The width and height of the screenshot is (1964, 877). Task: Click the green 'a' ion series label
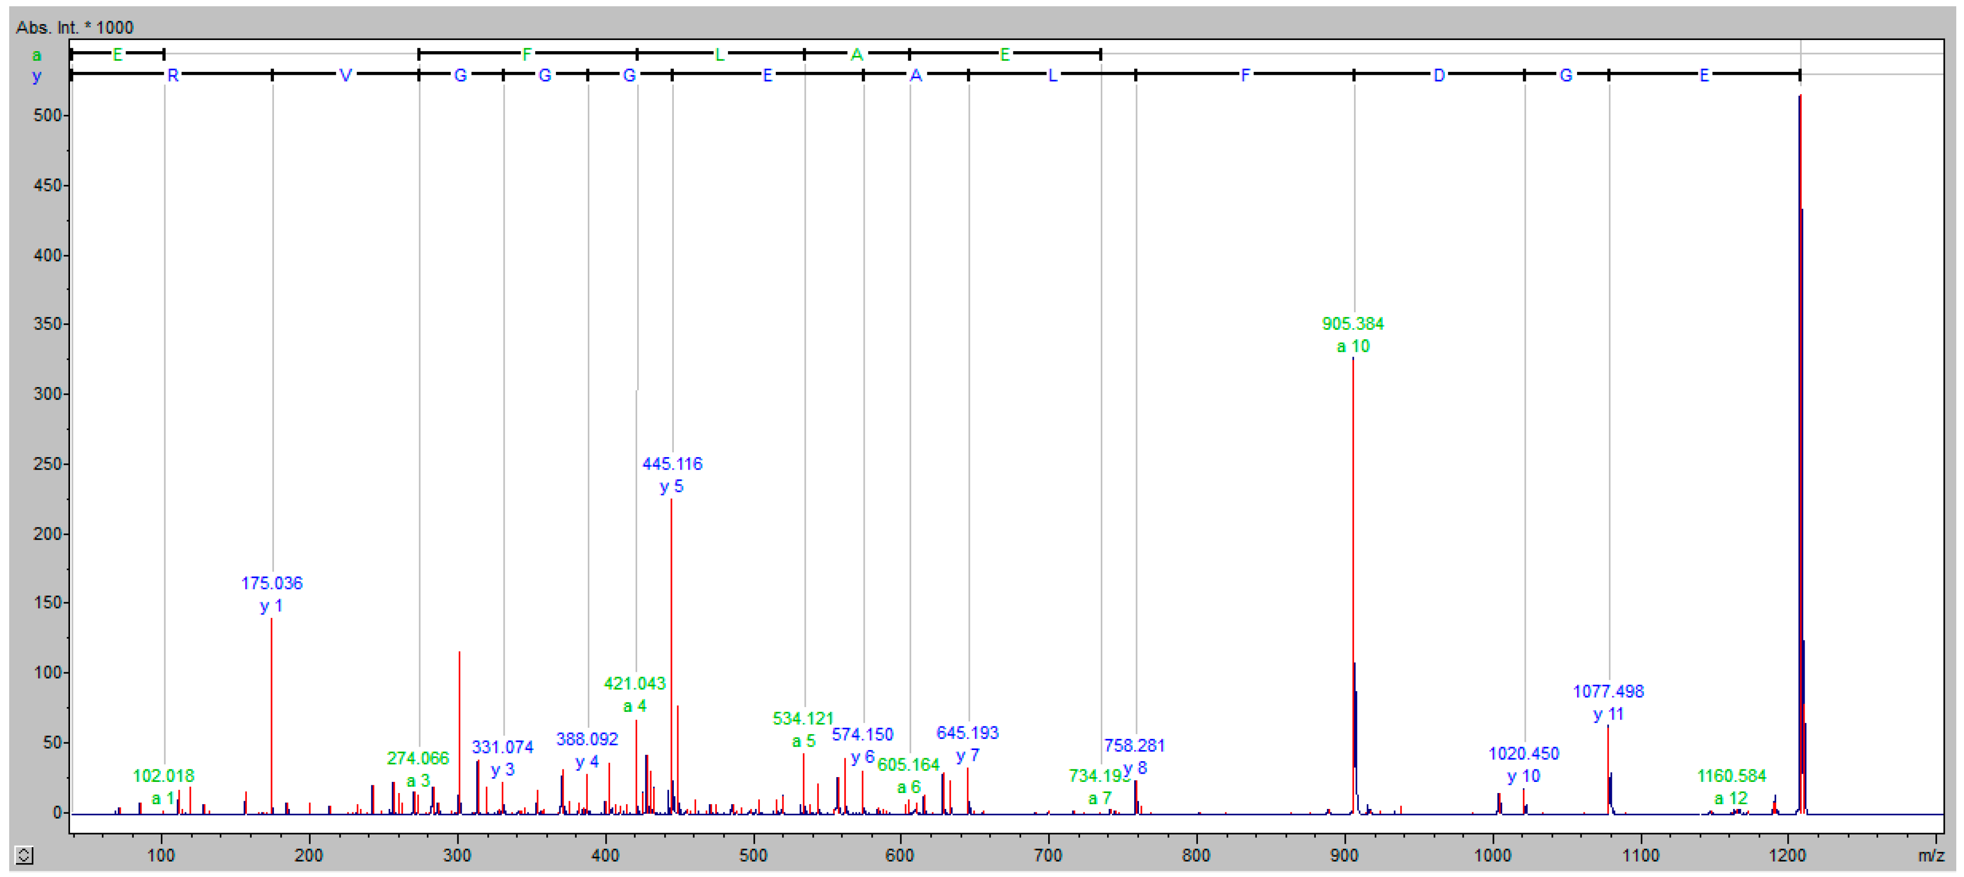[x=37, y=55]
